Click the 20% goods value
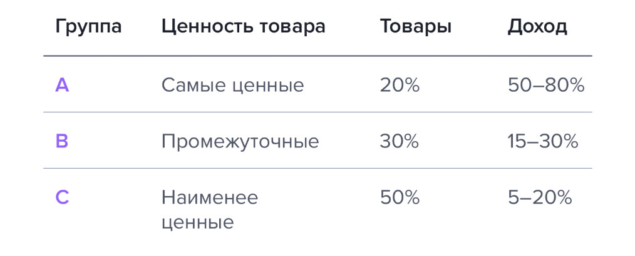This screenshot has width=635, height=256. click(399, 85)
